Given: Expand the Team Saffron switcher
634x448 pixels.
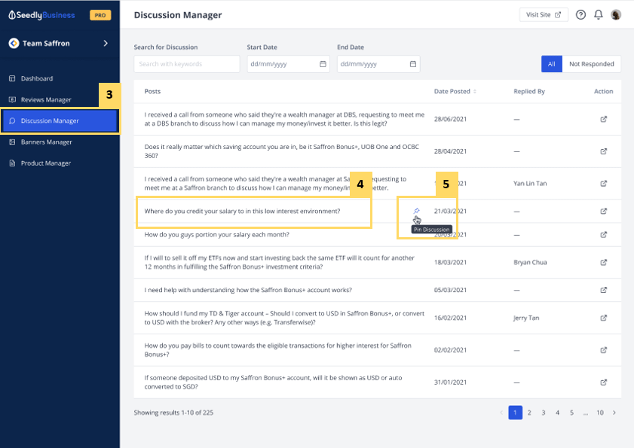Looking at the screenshot, I should tap(106, 44).
